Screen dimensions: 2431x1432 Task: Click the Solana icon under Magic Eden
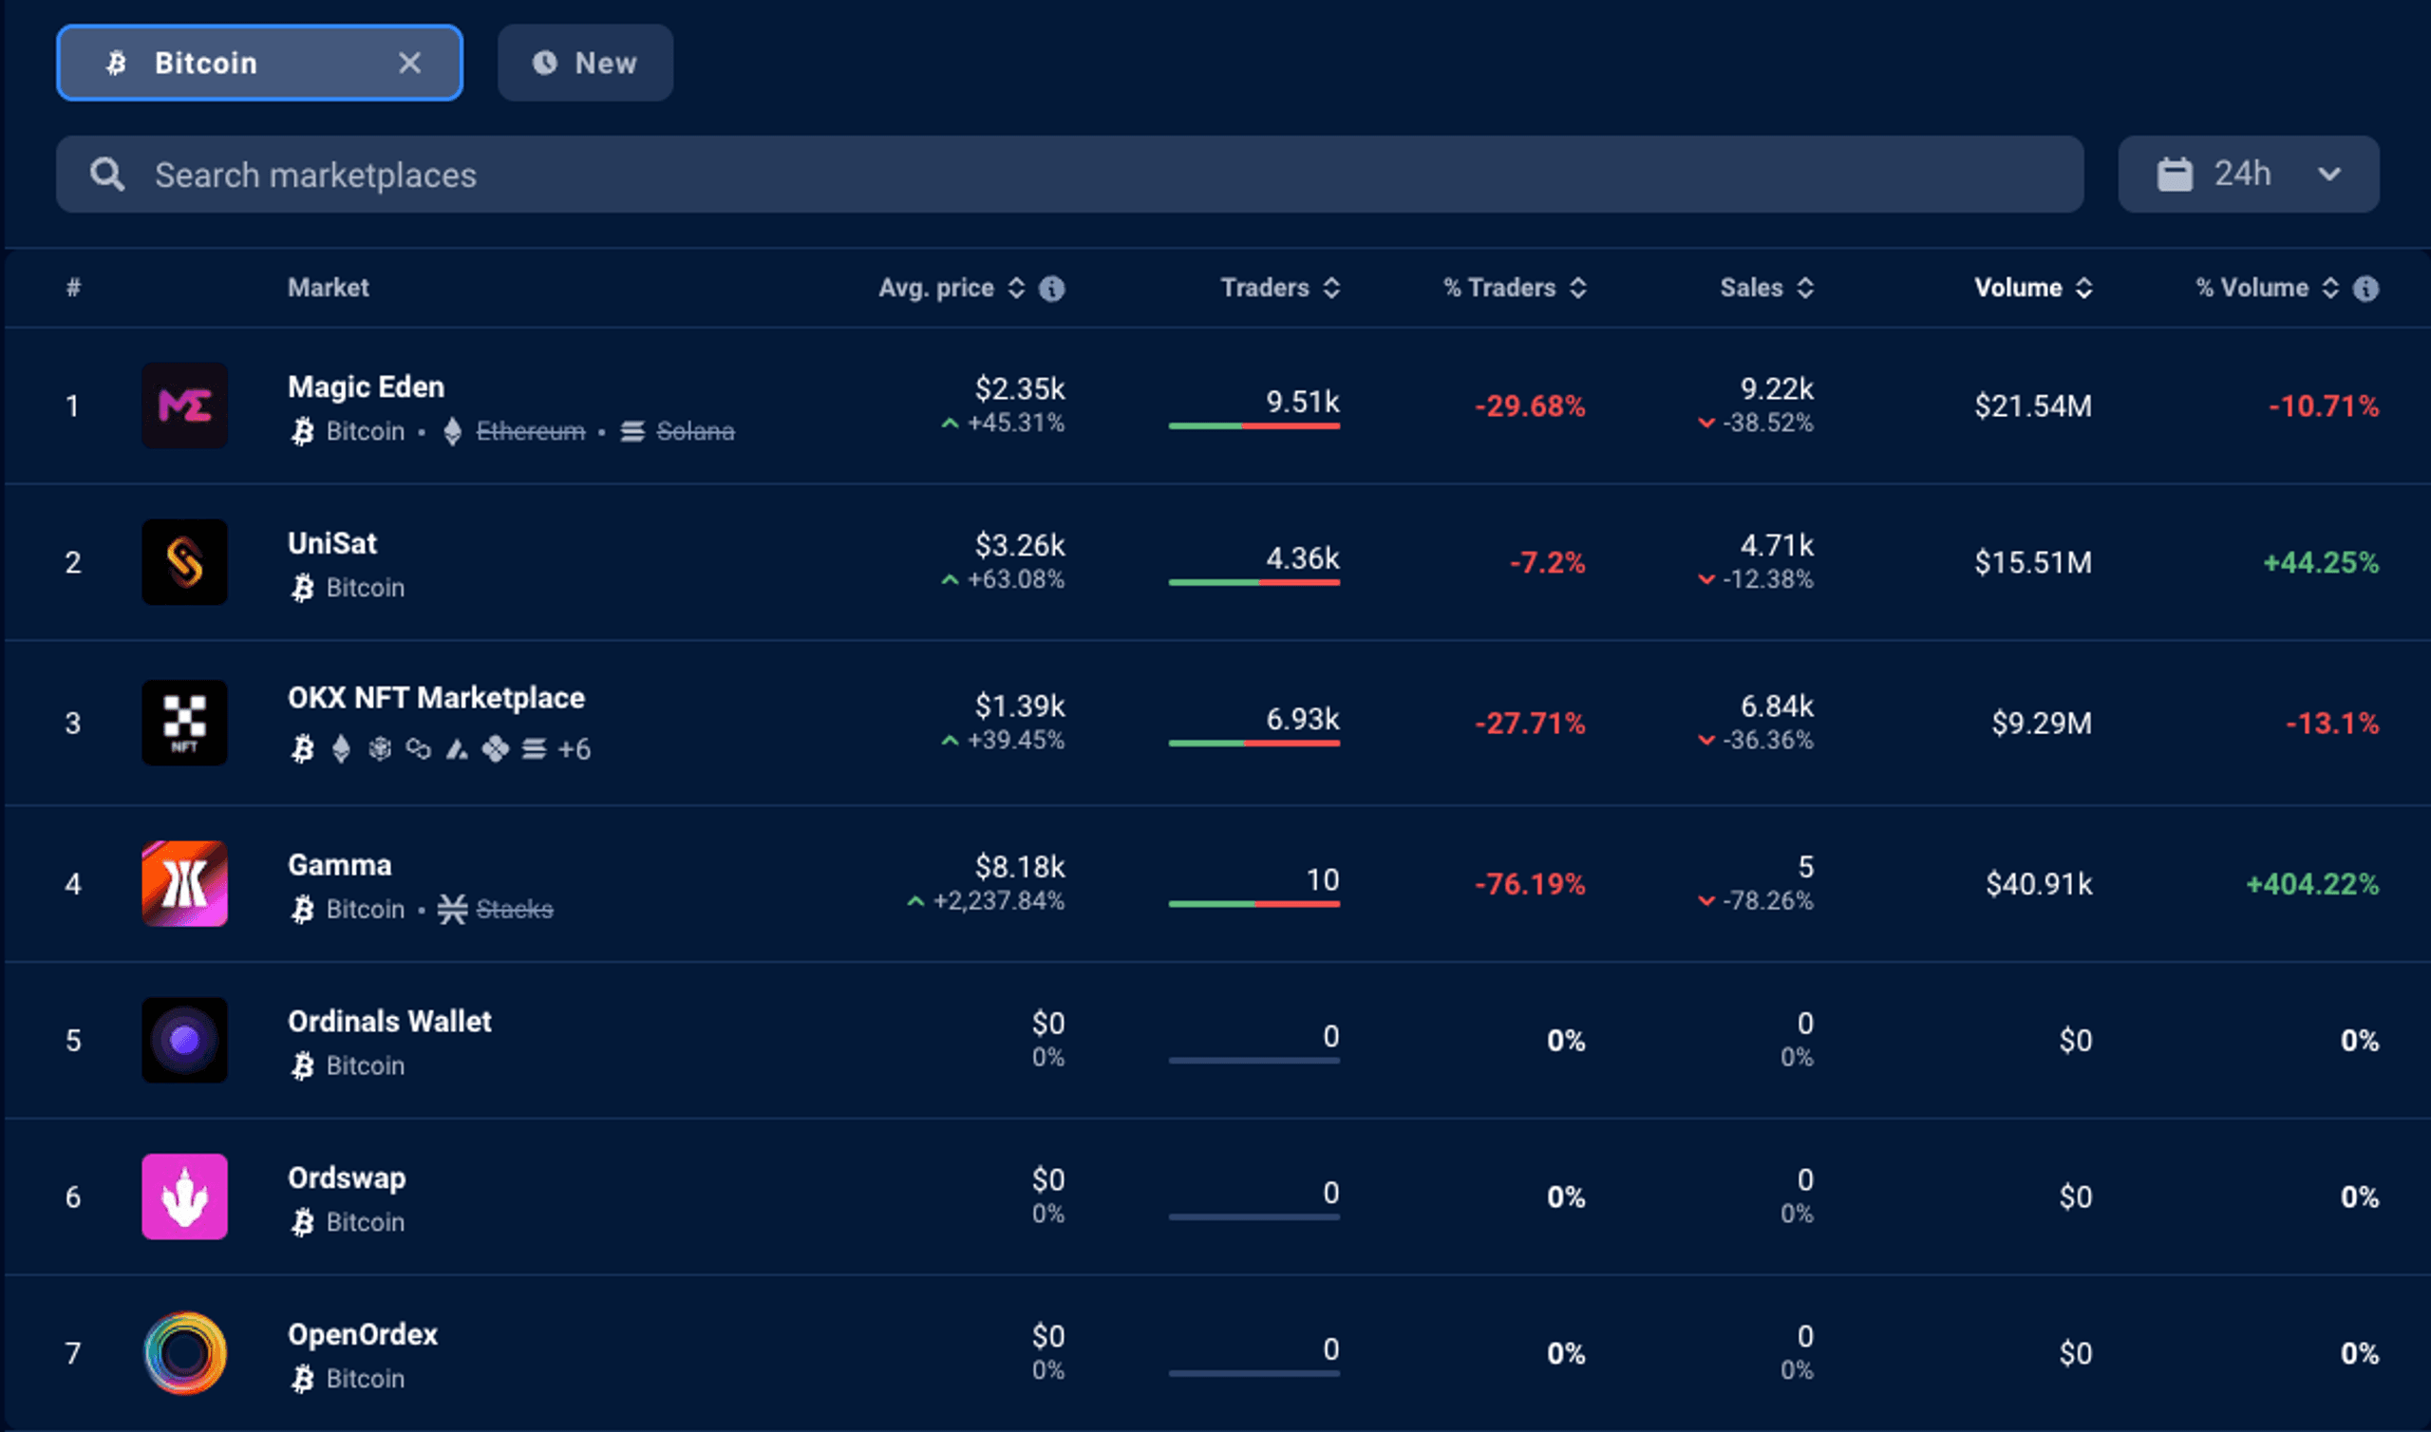point(631,431)
